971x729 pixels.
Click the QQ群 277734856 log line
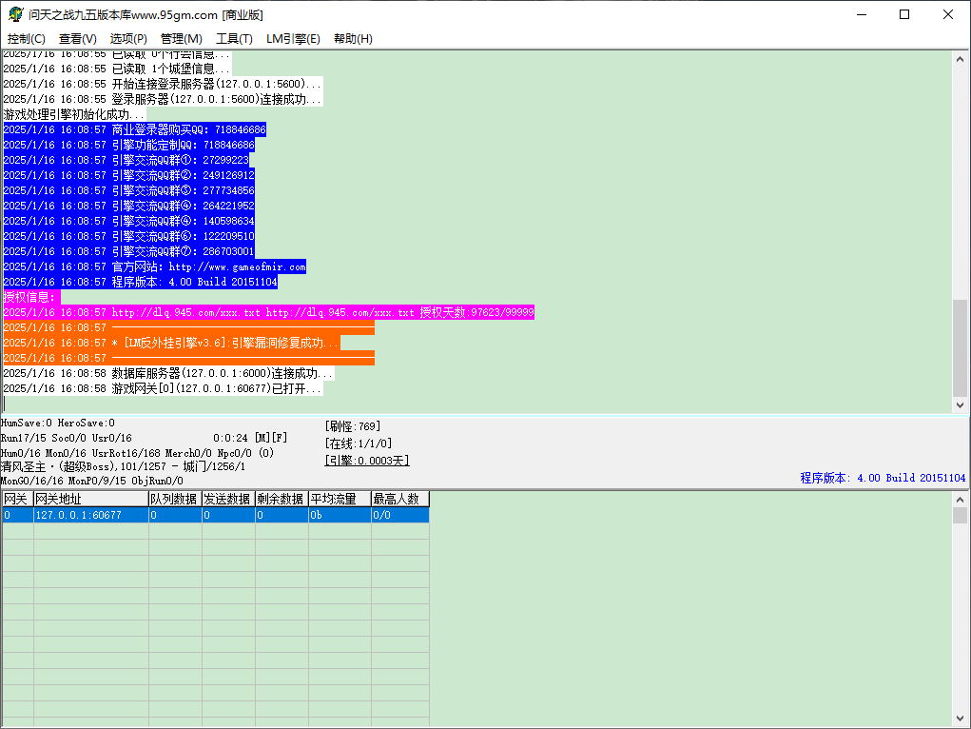coord(128,190)
